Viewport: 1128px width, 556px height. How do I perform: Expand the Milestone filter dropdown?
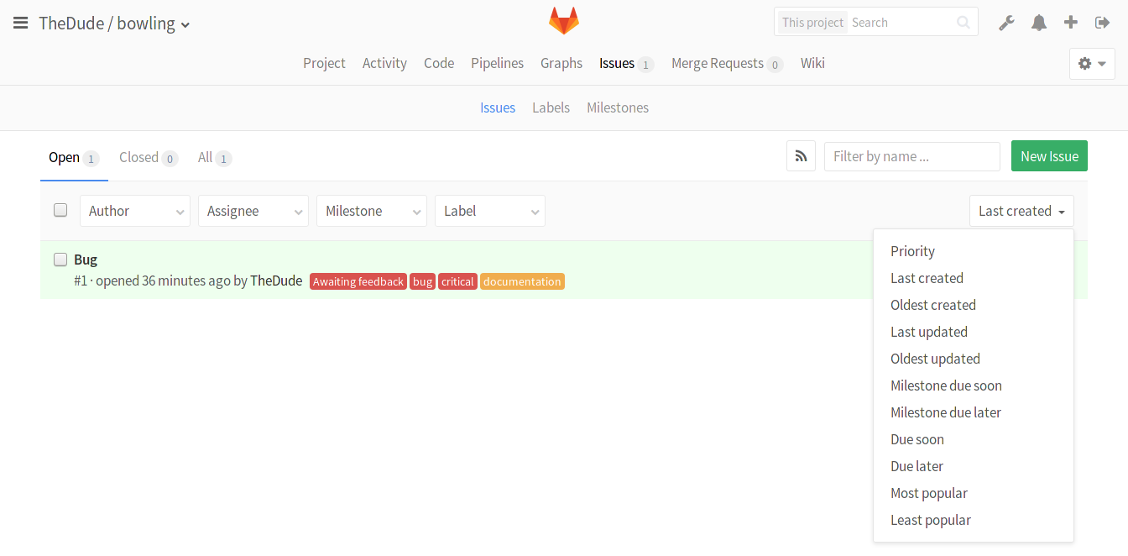(x=371, y=211)
